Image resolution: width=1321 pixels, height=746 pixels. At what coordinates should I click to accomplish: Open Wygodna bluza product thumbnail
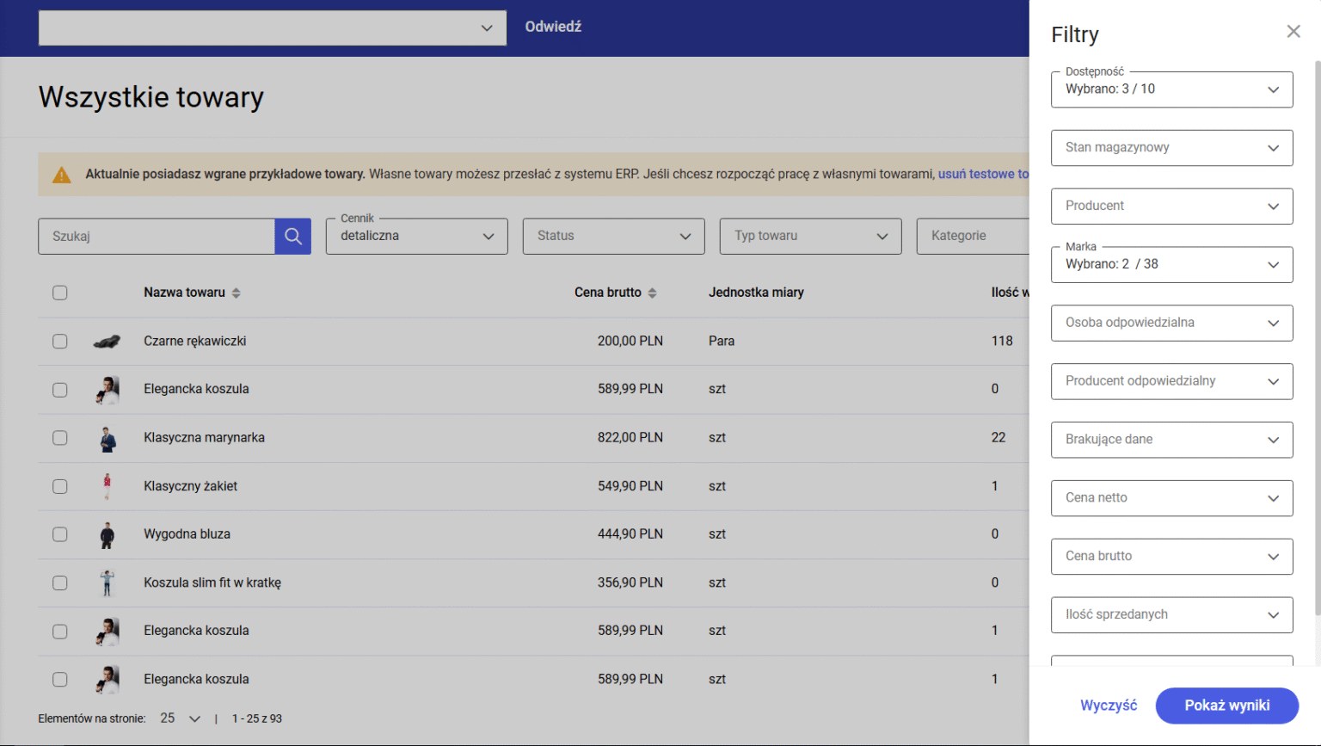point(107,534)
